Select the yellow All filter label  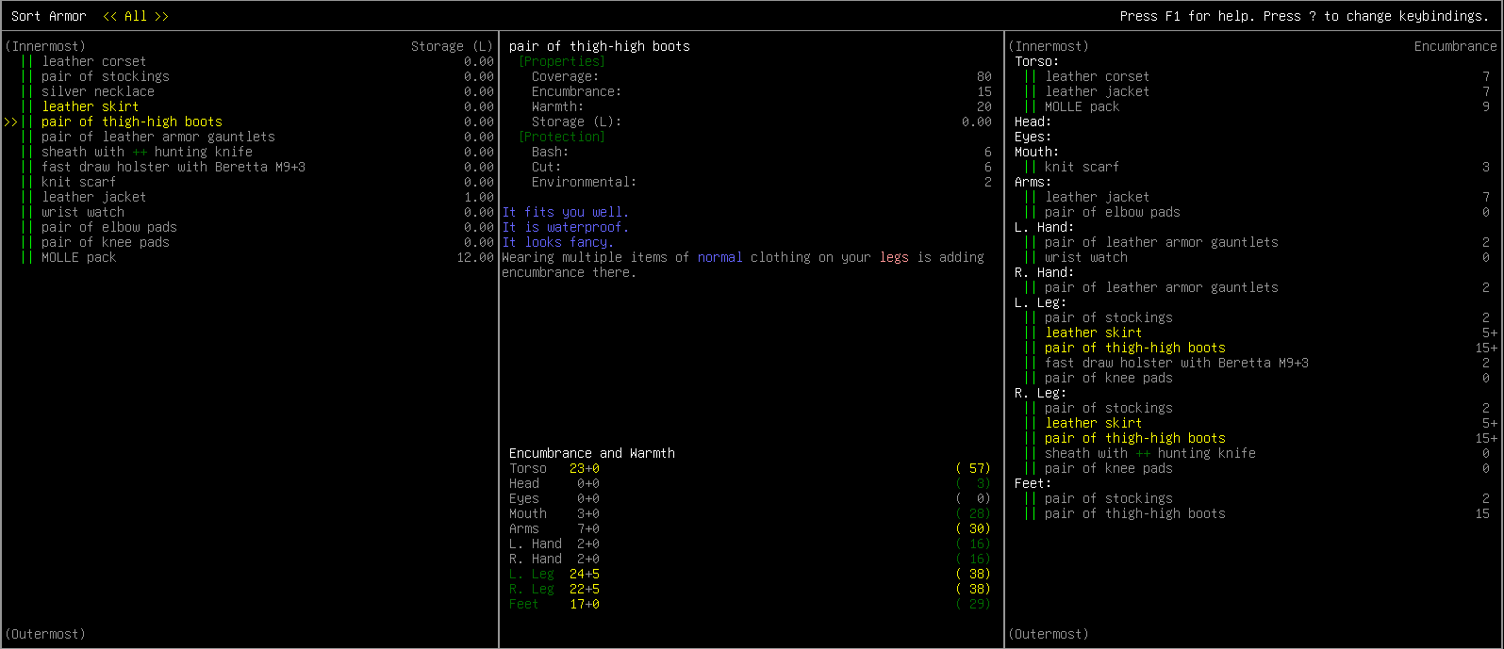(x=136, y=16)
